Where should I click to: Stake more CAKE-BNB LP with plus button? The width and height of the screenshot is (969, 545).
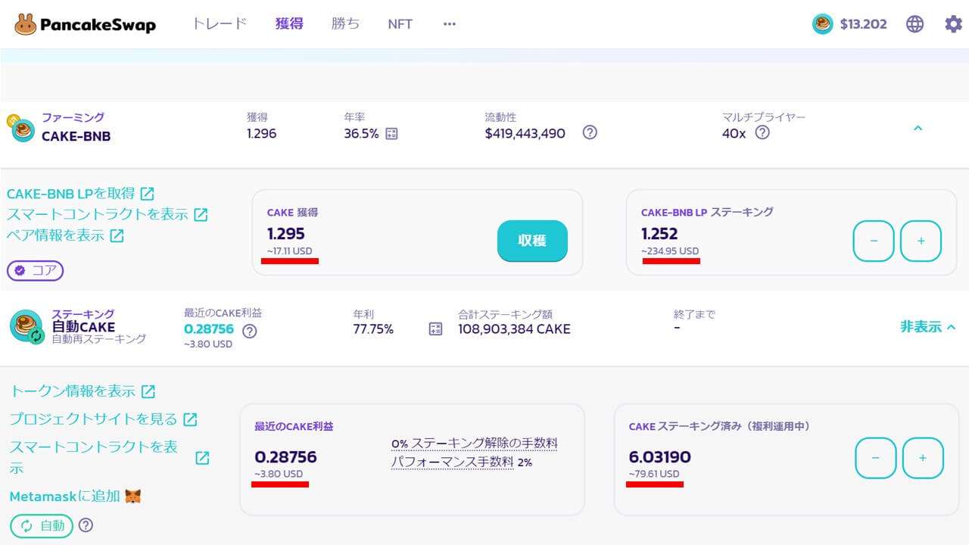coord(921,241)
